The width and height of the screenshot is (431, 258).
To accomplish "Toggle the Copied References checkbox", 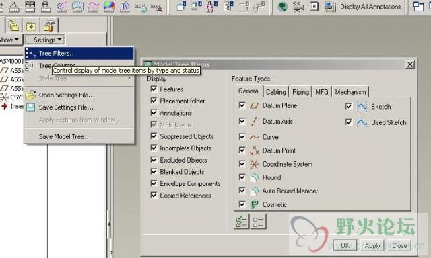I will 154,195.
